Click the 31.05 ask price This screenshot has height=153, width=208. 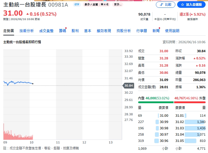click(180, 141)
